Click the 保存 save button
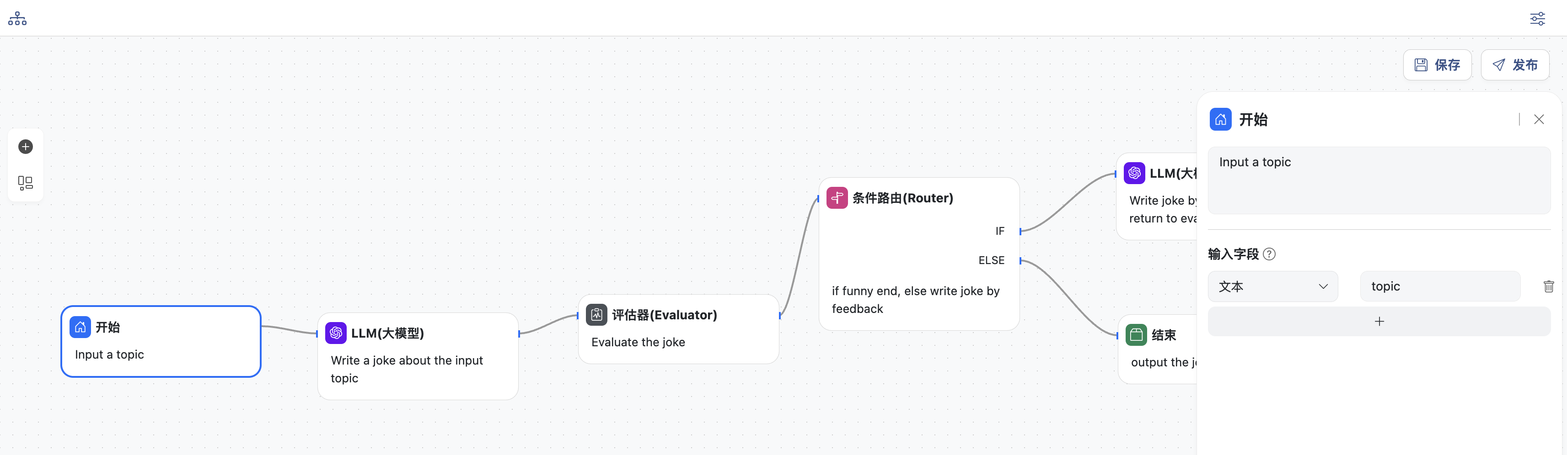The image size is (1567, 455). point(1437,65)
